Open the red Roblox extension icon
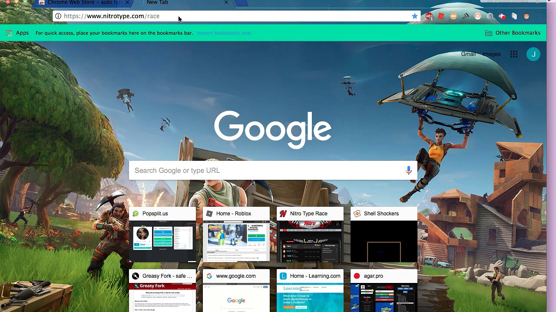 pos(441,16)
